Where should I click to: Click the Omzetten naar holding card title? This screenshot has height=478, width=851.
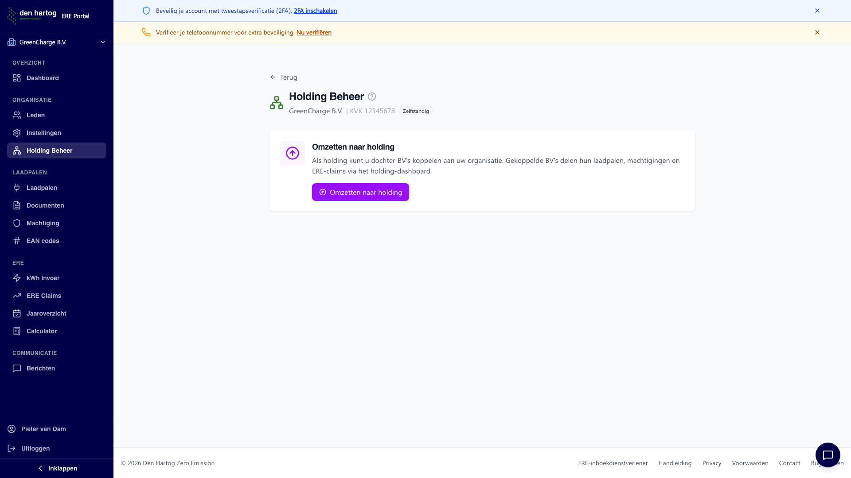tap(353, 147)
